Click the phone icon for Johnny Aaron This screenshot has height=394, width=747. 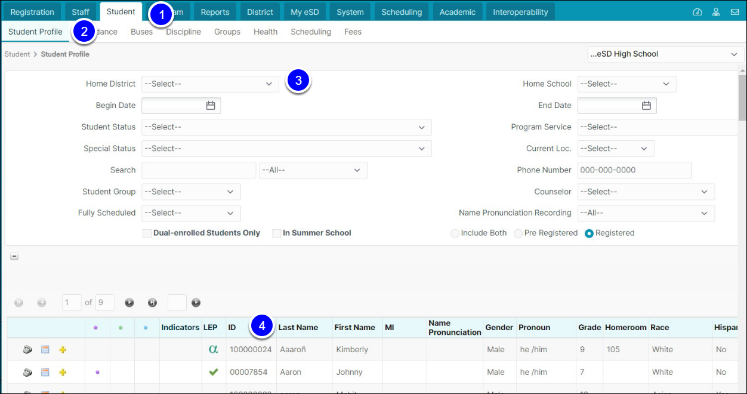(27, 373)
